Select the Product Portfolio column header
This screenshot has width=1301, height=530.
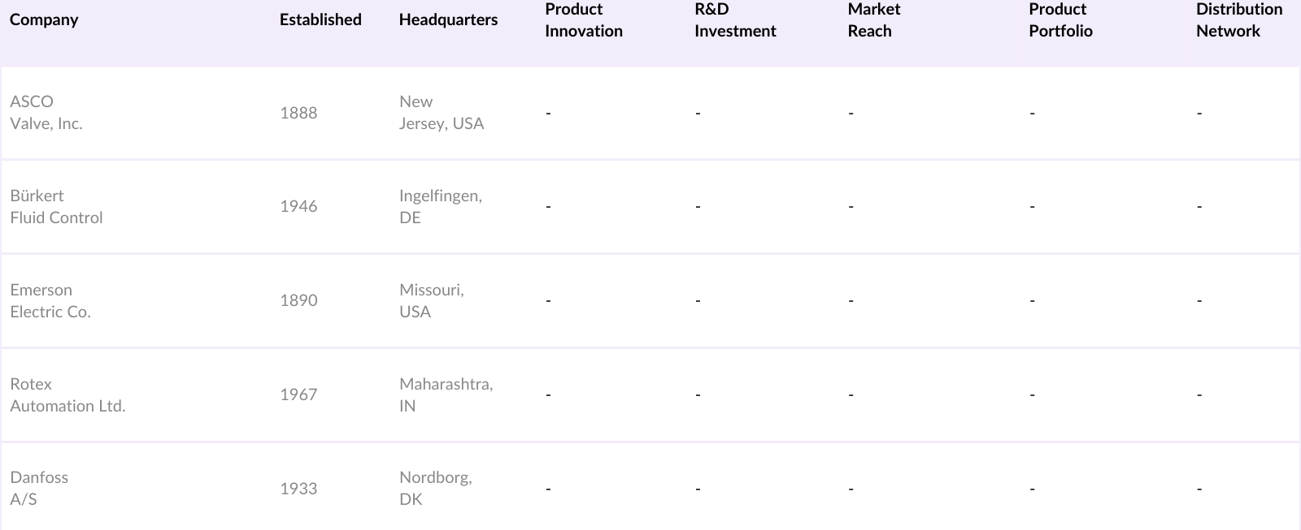pyautogui.click(x=1060, y=20)
